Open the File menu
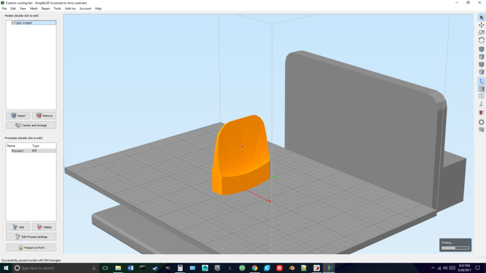The height and width of the screenshot is (273, 486). tap(4, 8)
